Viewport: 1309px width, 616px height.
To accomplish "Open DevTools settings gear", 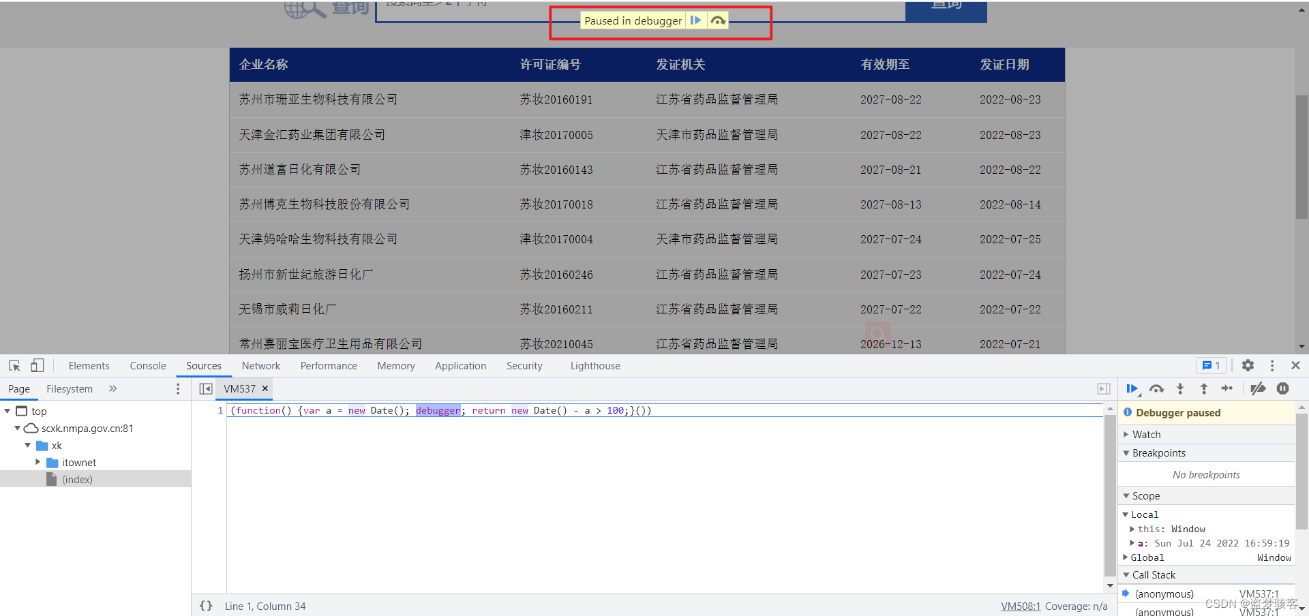I will pyautogui.click(x=1248, y=365).
